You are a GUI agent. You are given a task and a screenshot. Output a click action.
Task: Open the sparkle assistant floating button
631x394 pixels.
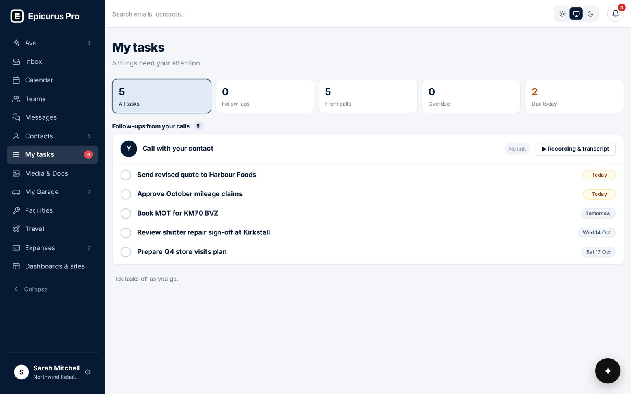pyautogui.click(x=607, y=371)
